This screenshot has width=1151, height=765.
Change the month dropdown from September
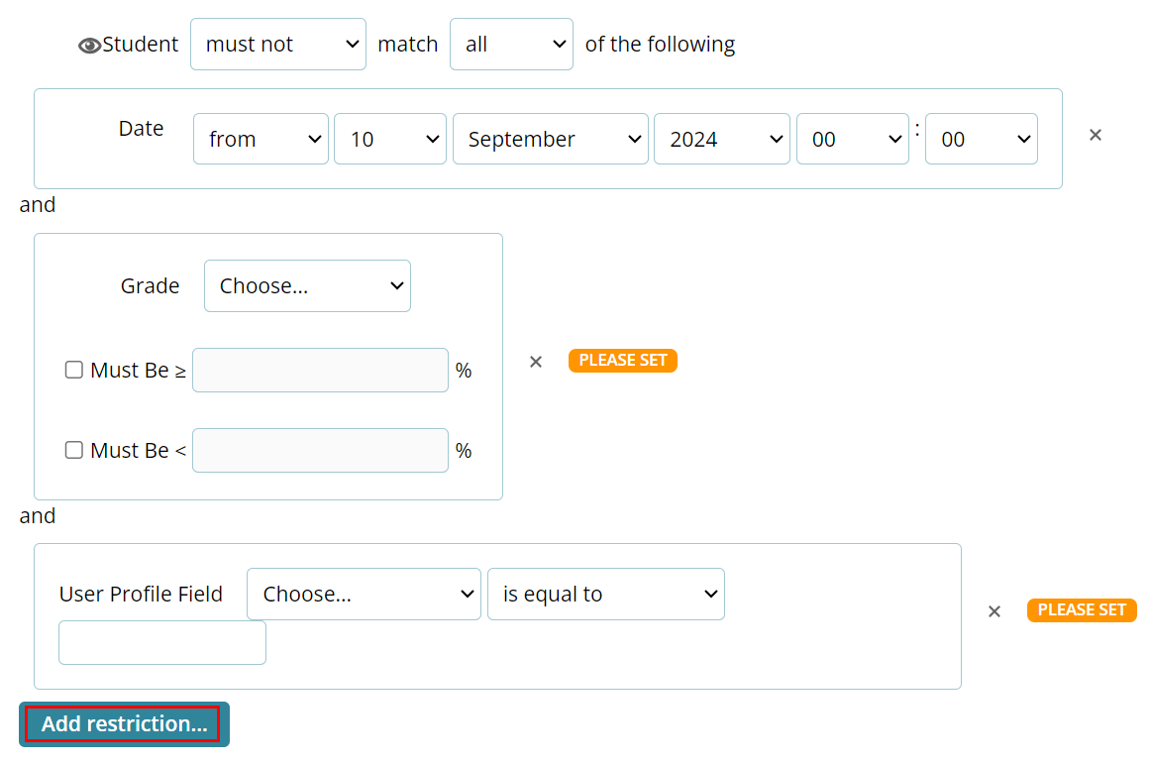(x=551, y=139)
